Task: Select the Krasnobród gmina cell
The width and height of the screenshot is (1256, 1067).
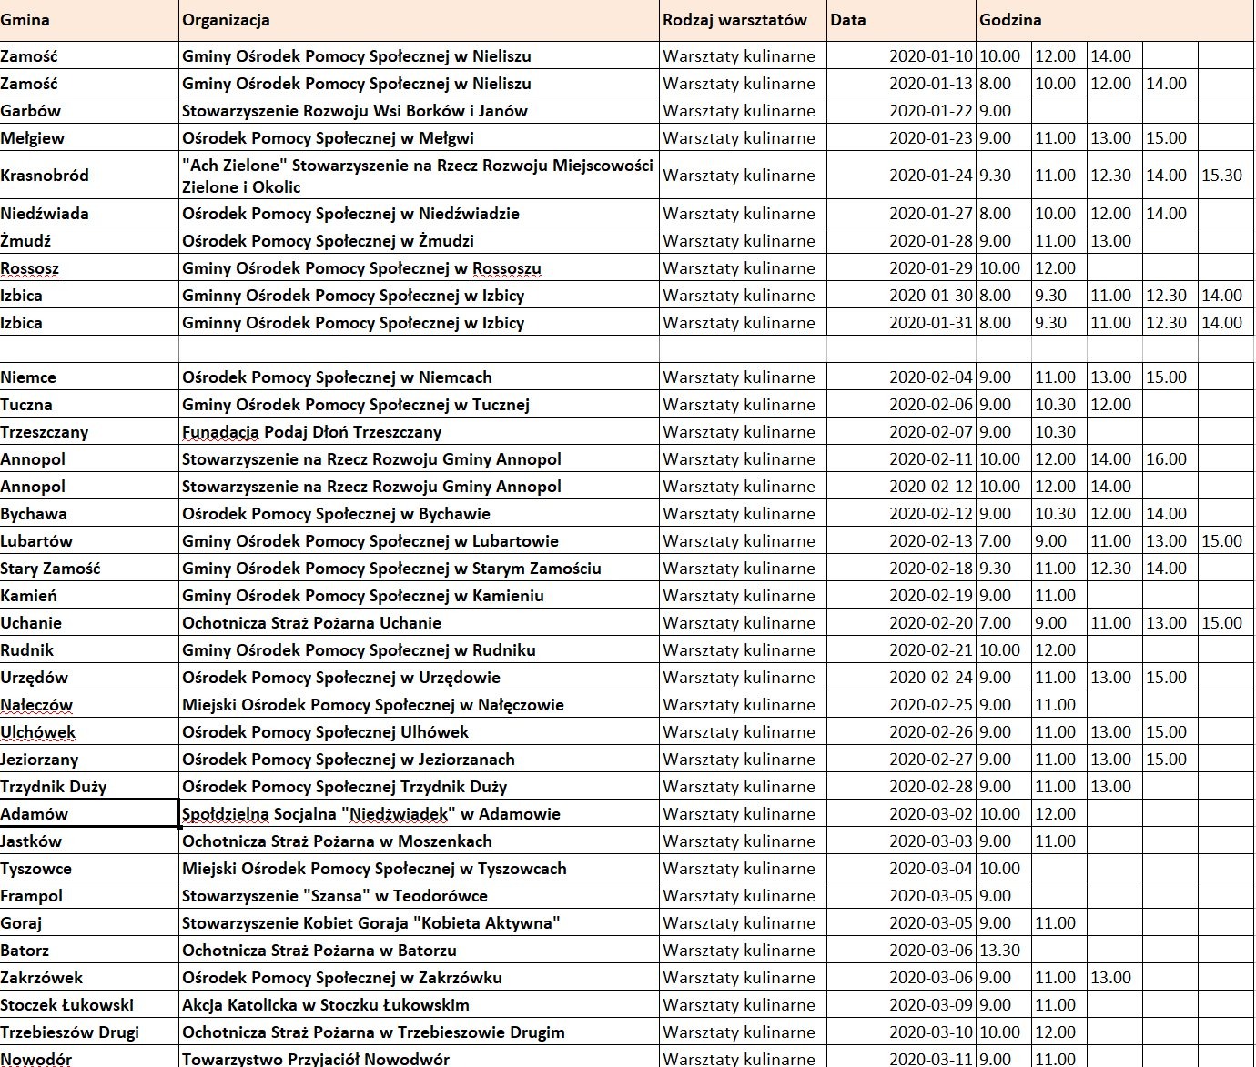Action: click(89, 176)
